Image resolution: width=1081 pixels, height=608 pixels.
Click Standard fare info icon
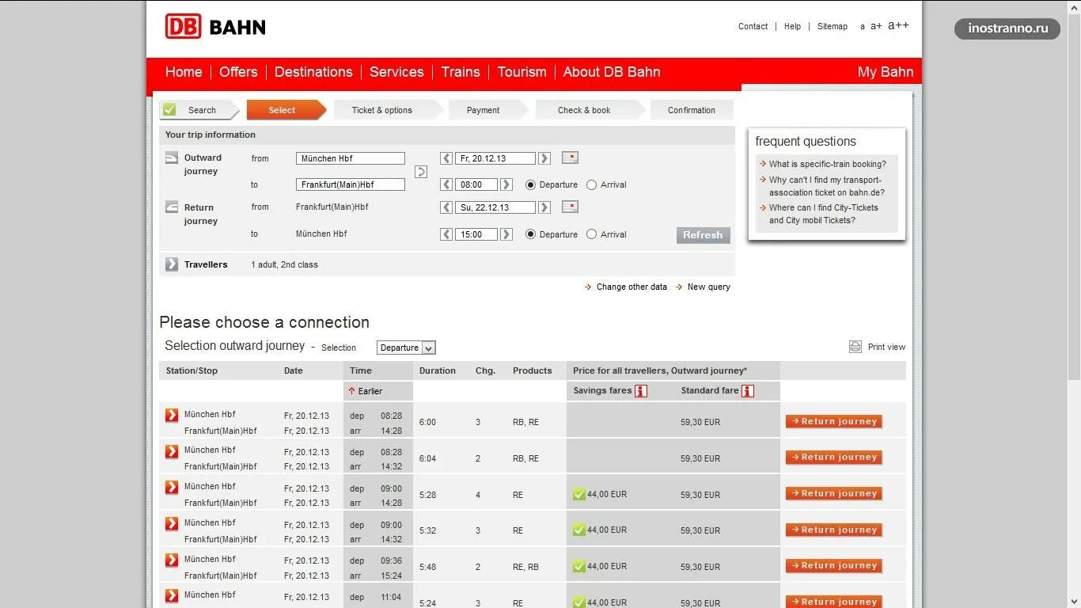pyautogui.click(x=748, y=390)
